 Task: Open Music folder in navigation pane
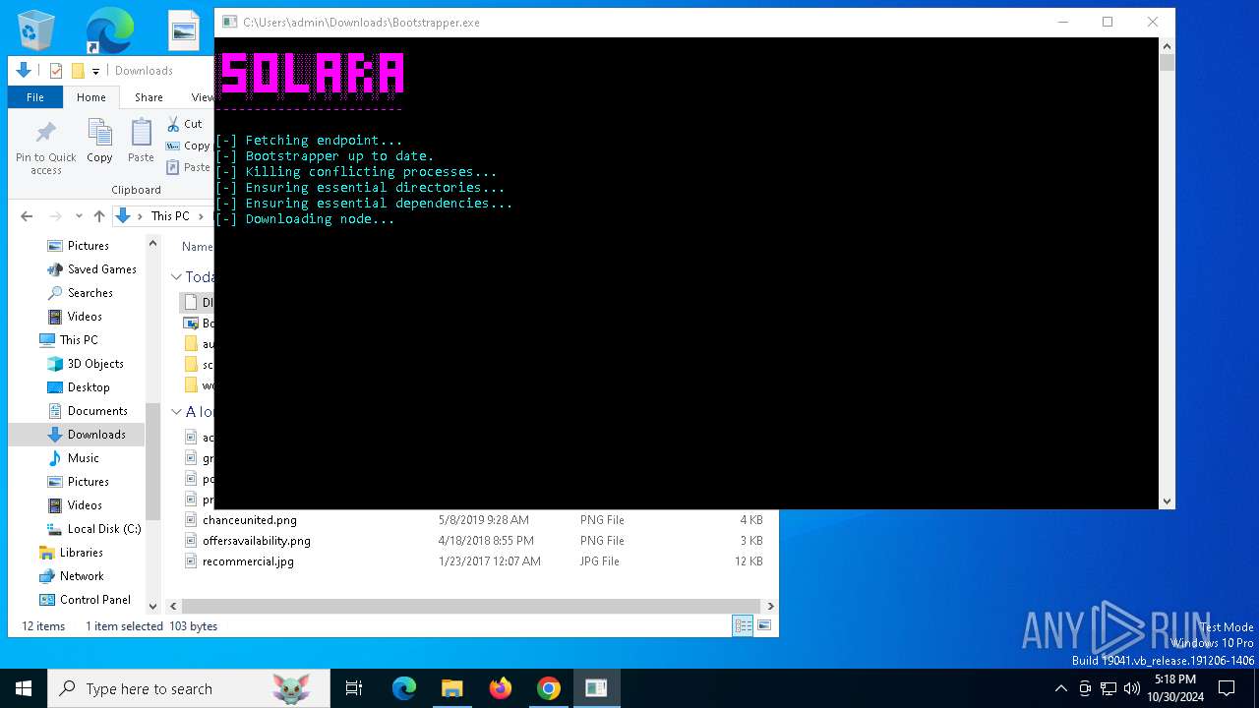[84, 458]
